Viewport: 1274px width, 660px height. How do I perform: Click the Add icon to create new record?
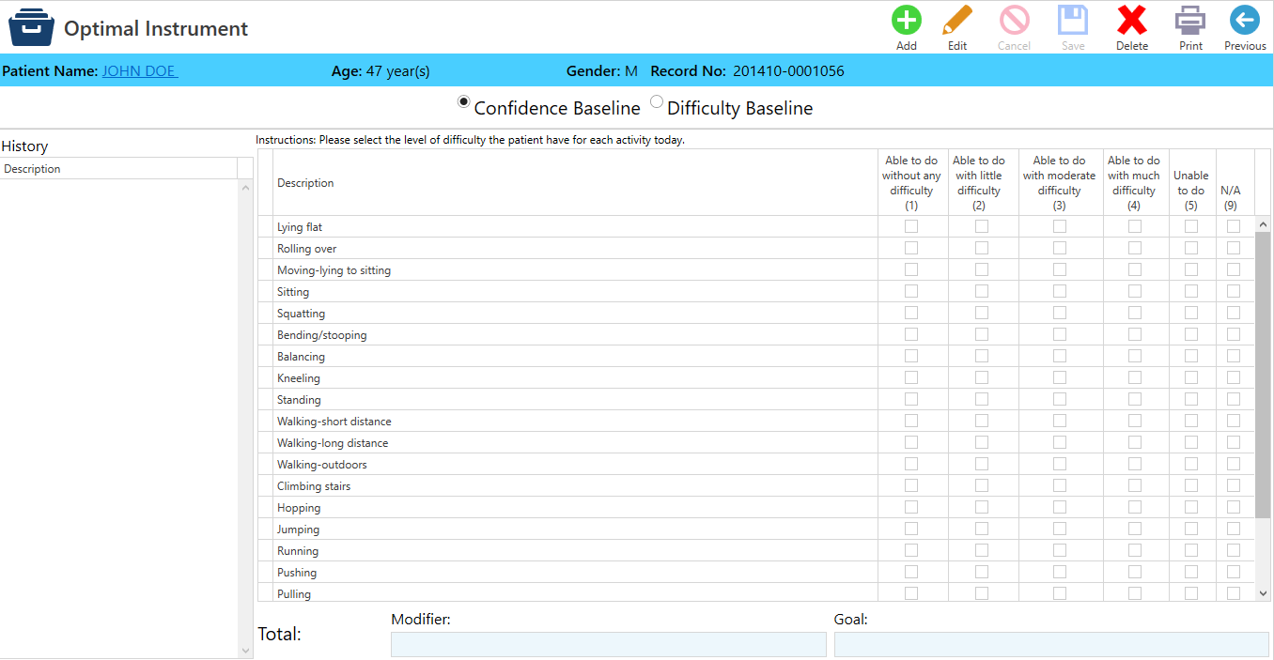906,21
